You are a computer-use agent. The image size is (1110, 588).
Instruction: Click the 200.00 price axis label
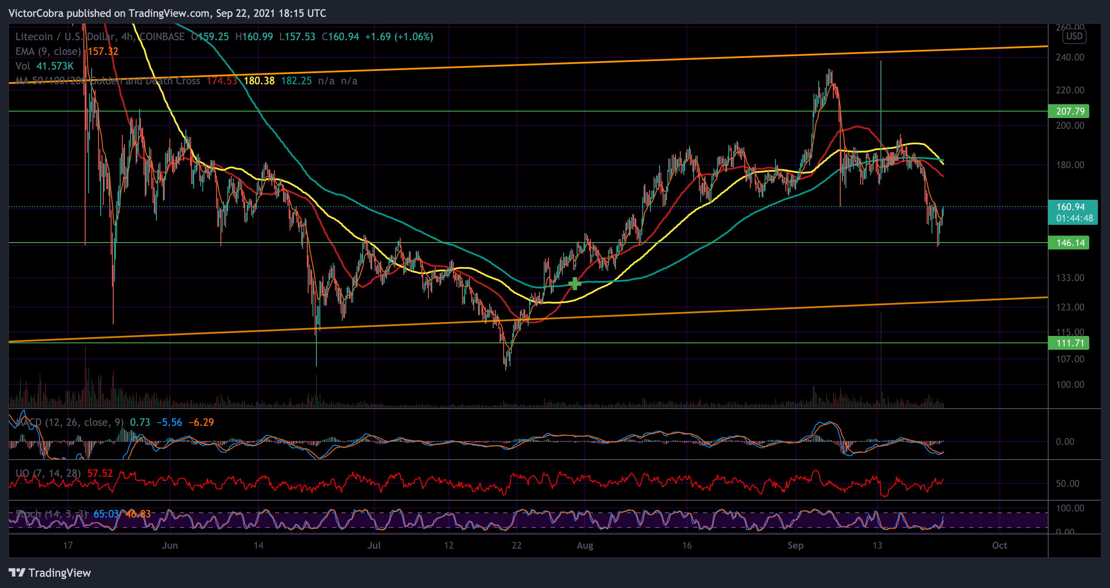pos(1070,126)
